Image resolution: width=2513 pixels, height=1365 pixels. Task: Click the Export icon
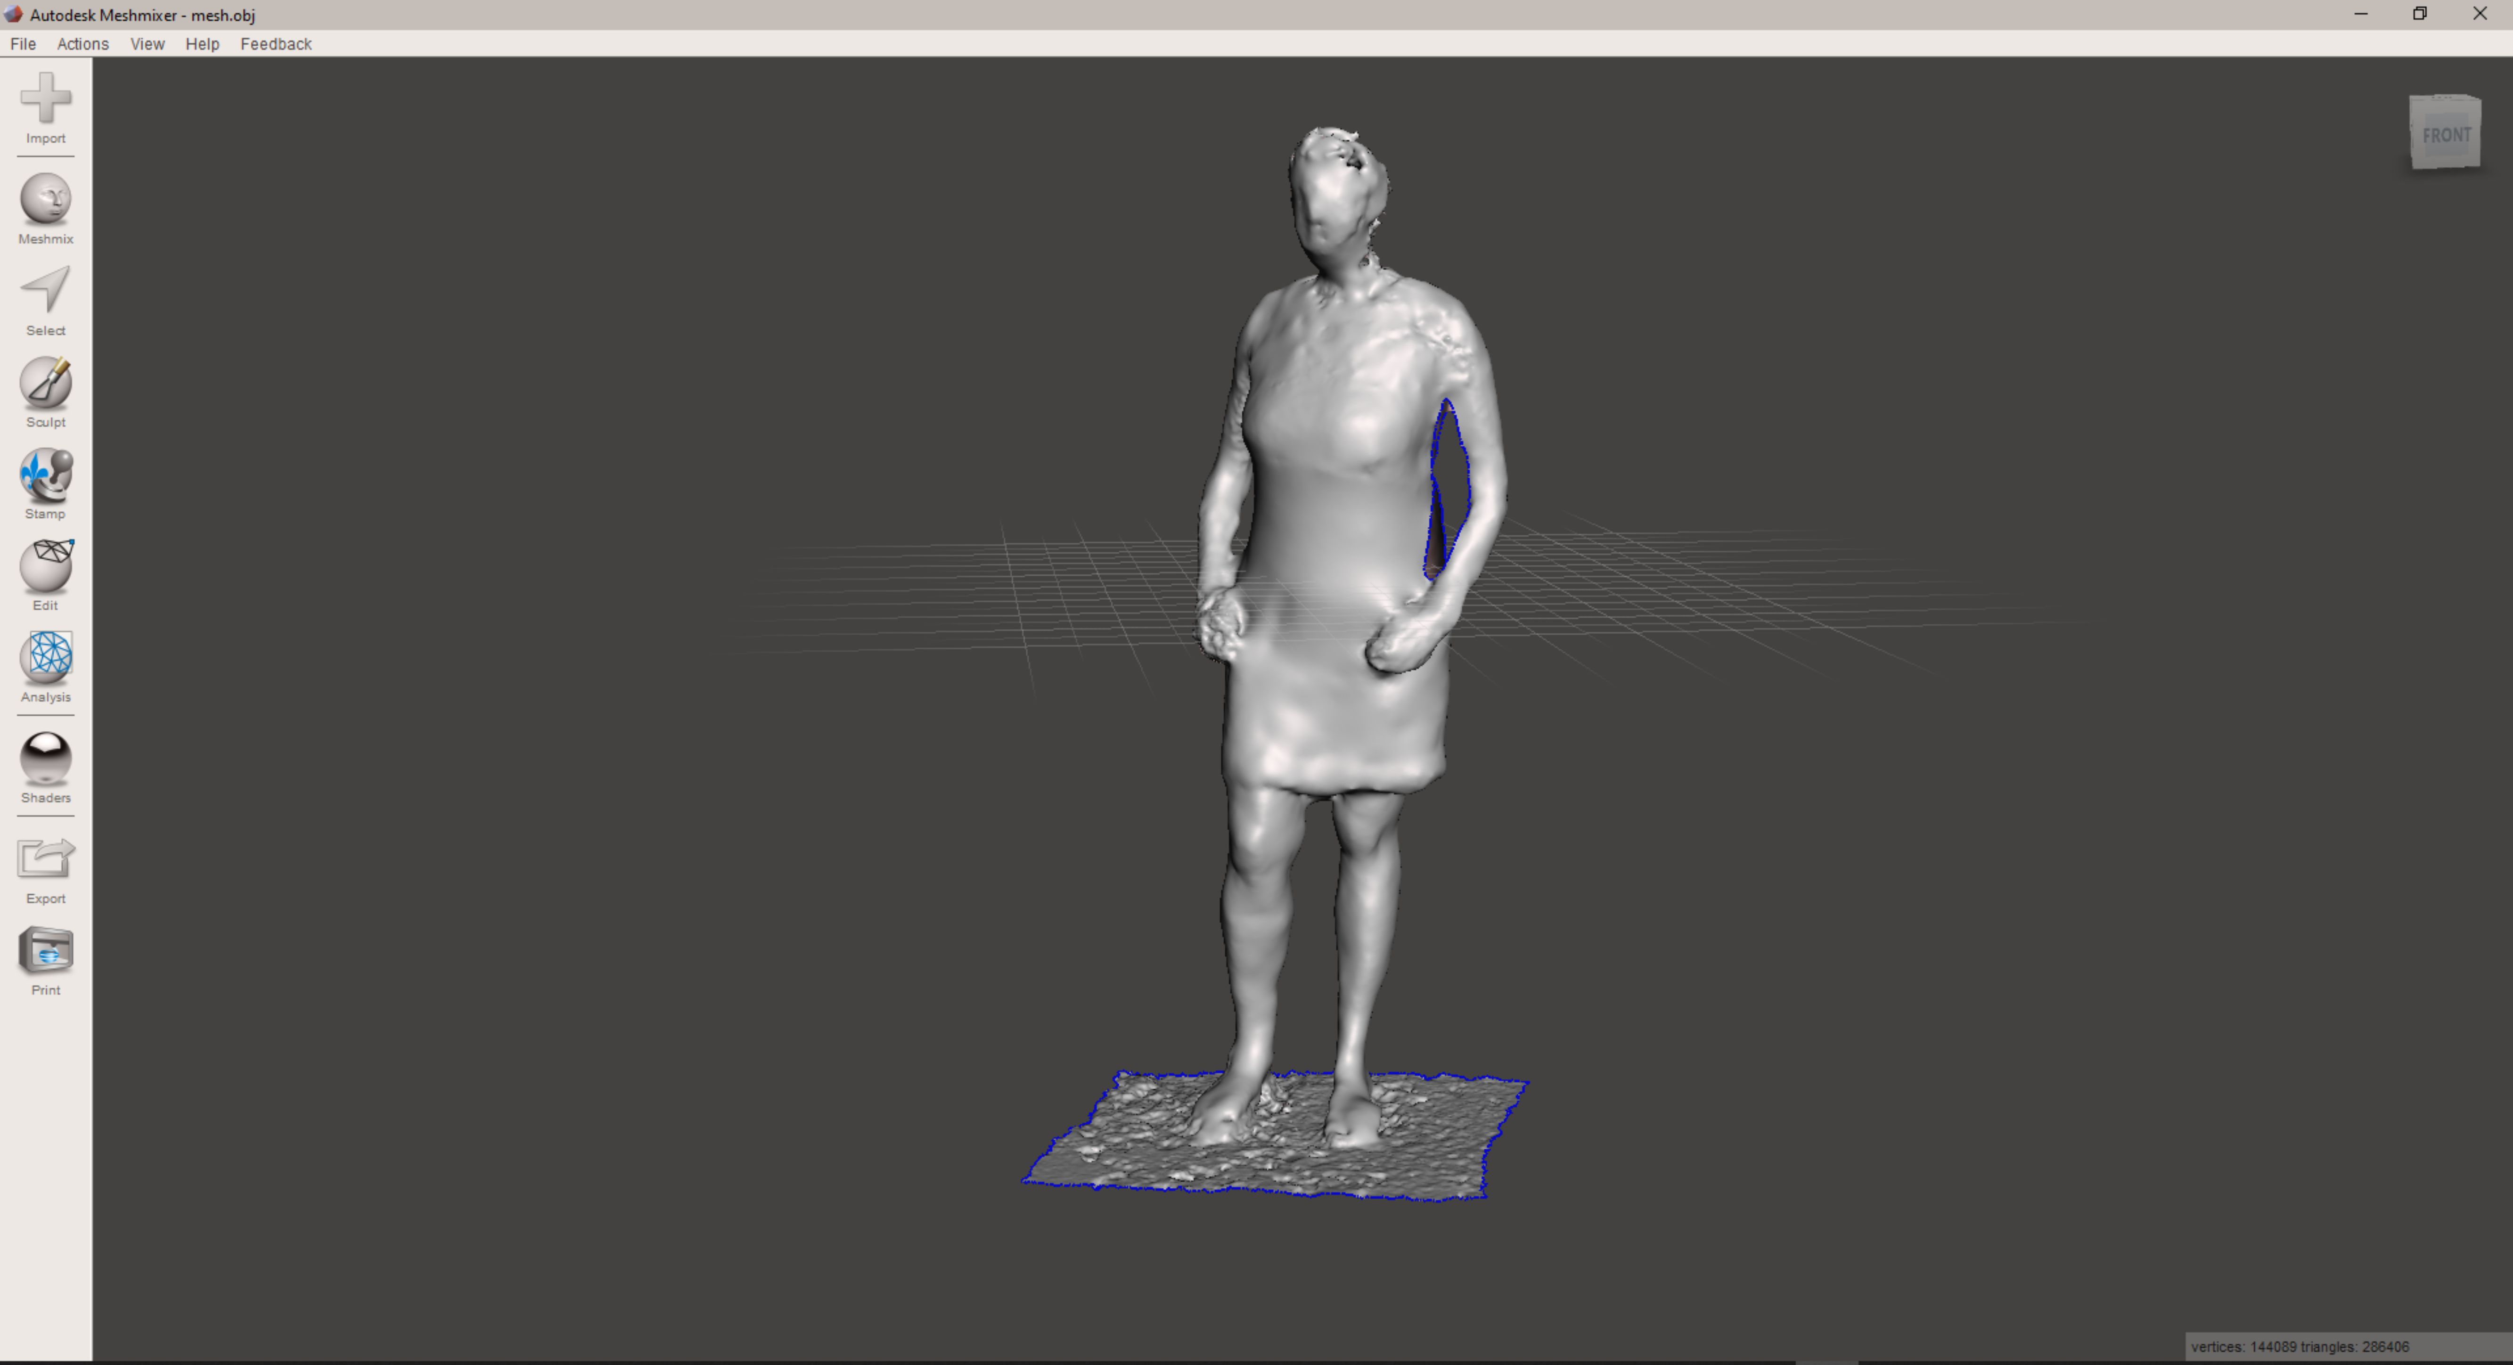coord(46,859)
